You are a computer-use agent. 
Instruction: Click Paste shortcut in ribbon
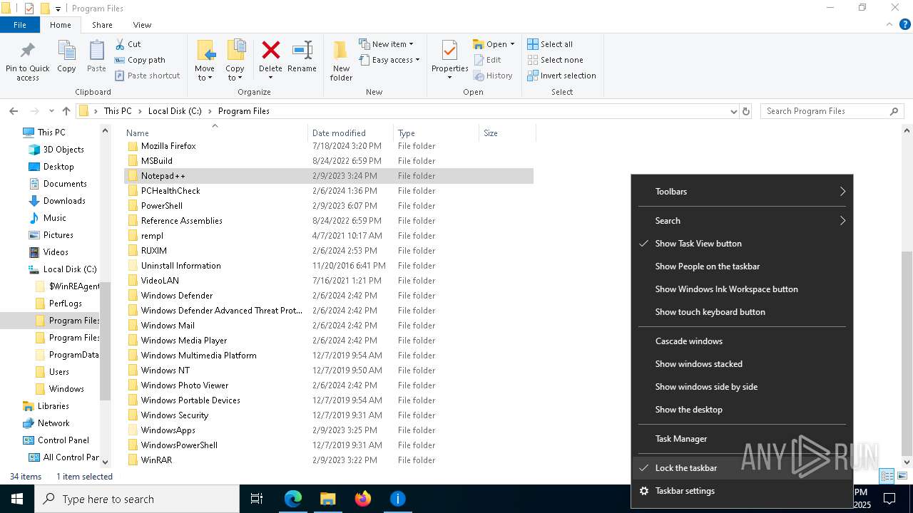click(x=147, y=76)
